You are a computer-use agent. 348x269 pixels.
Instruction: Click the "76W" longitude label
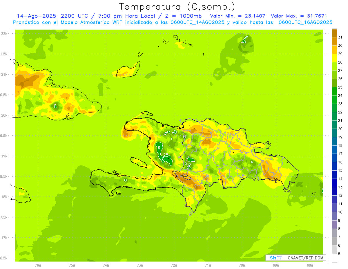click(x=38, y=265)
